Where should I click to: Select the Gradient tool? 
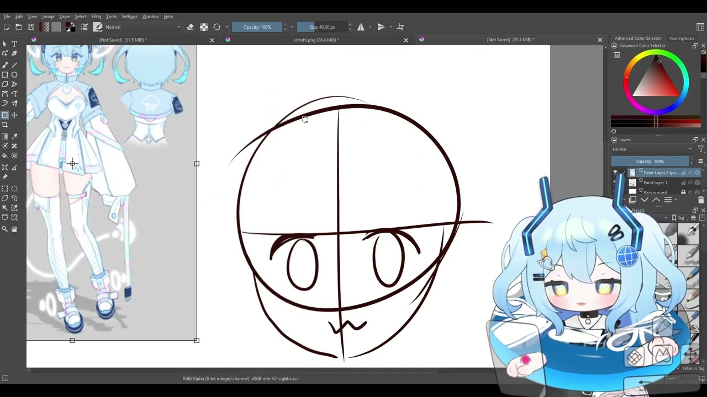coord(5,136)
